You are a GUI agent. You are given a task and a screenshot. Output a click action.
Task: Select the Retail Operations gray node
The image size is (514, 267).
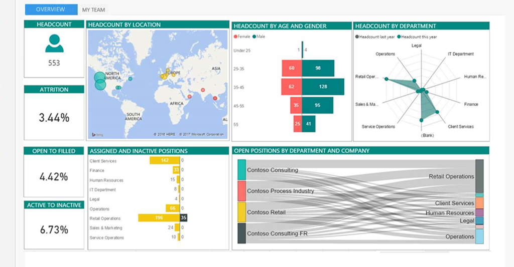point(479,176)
